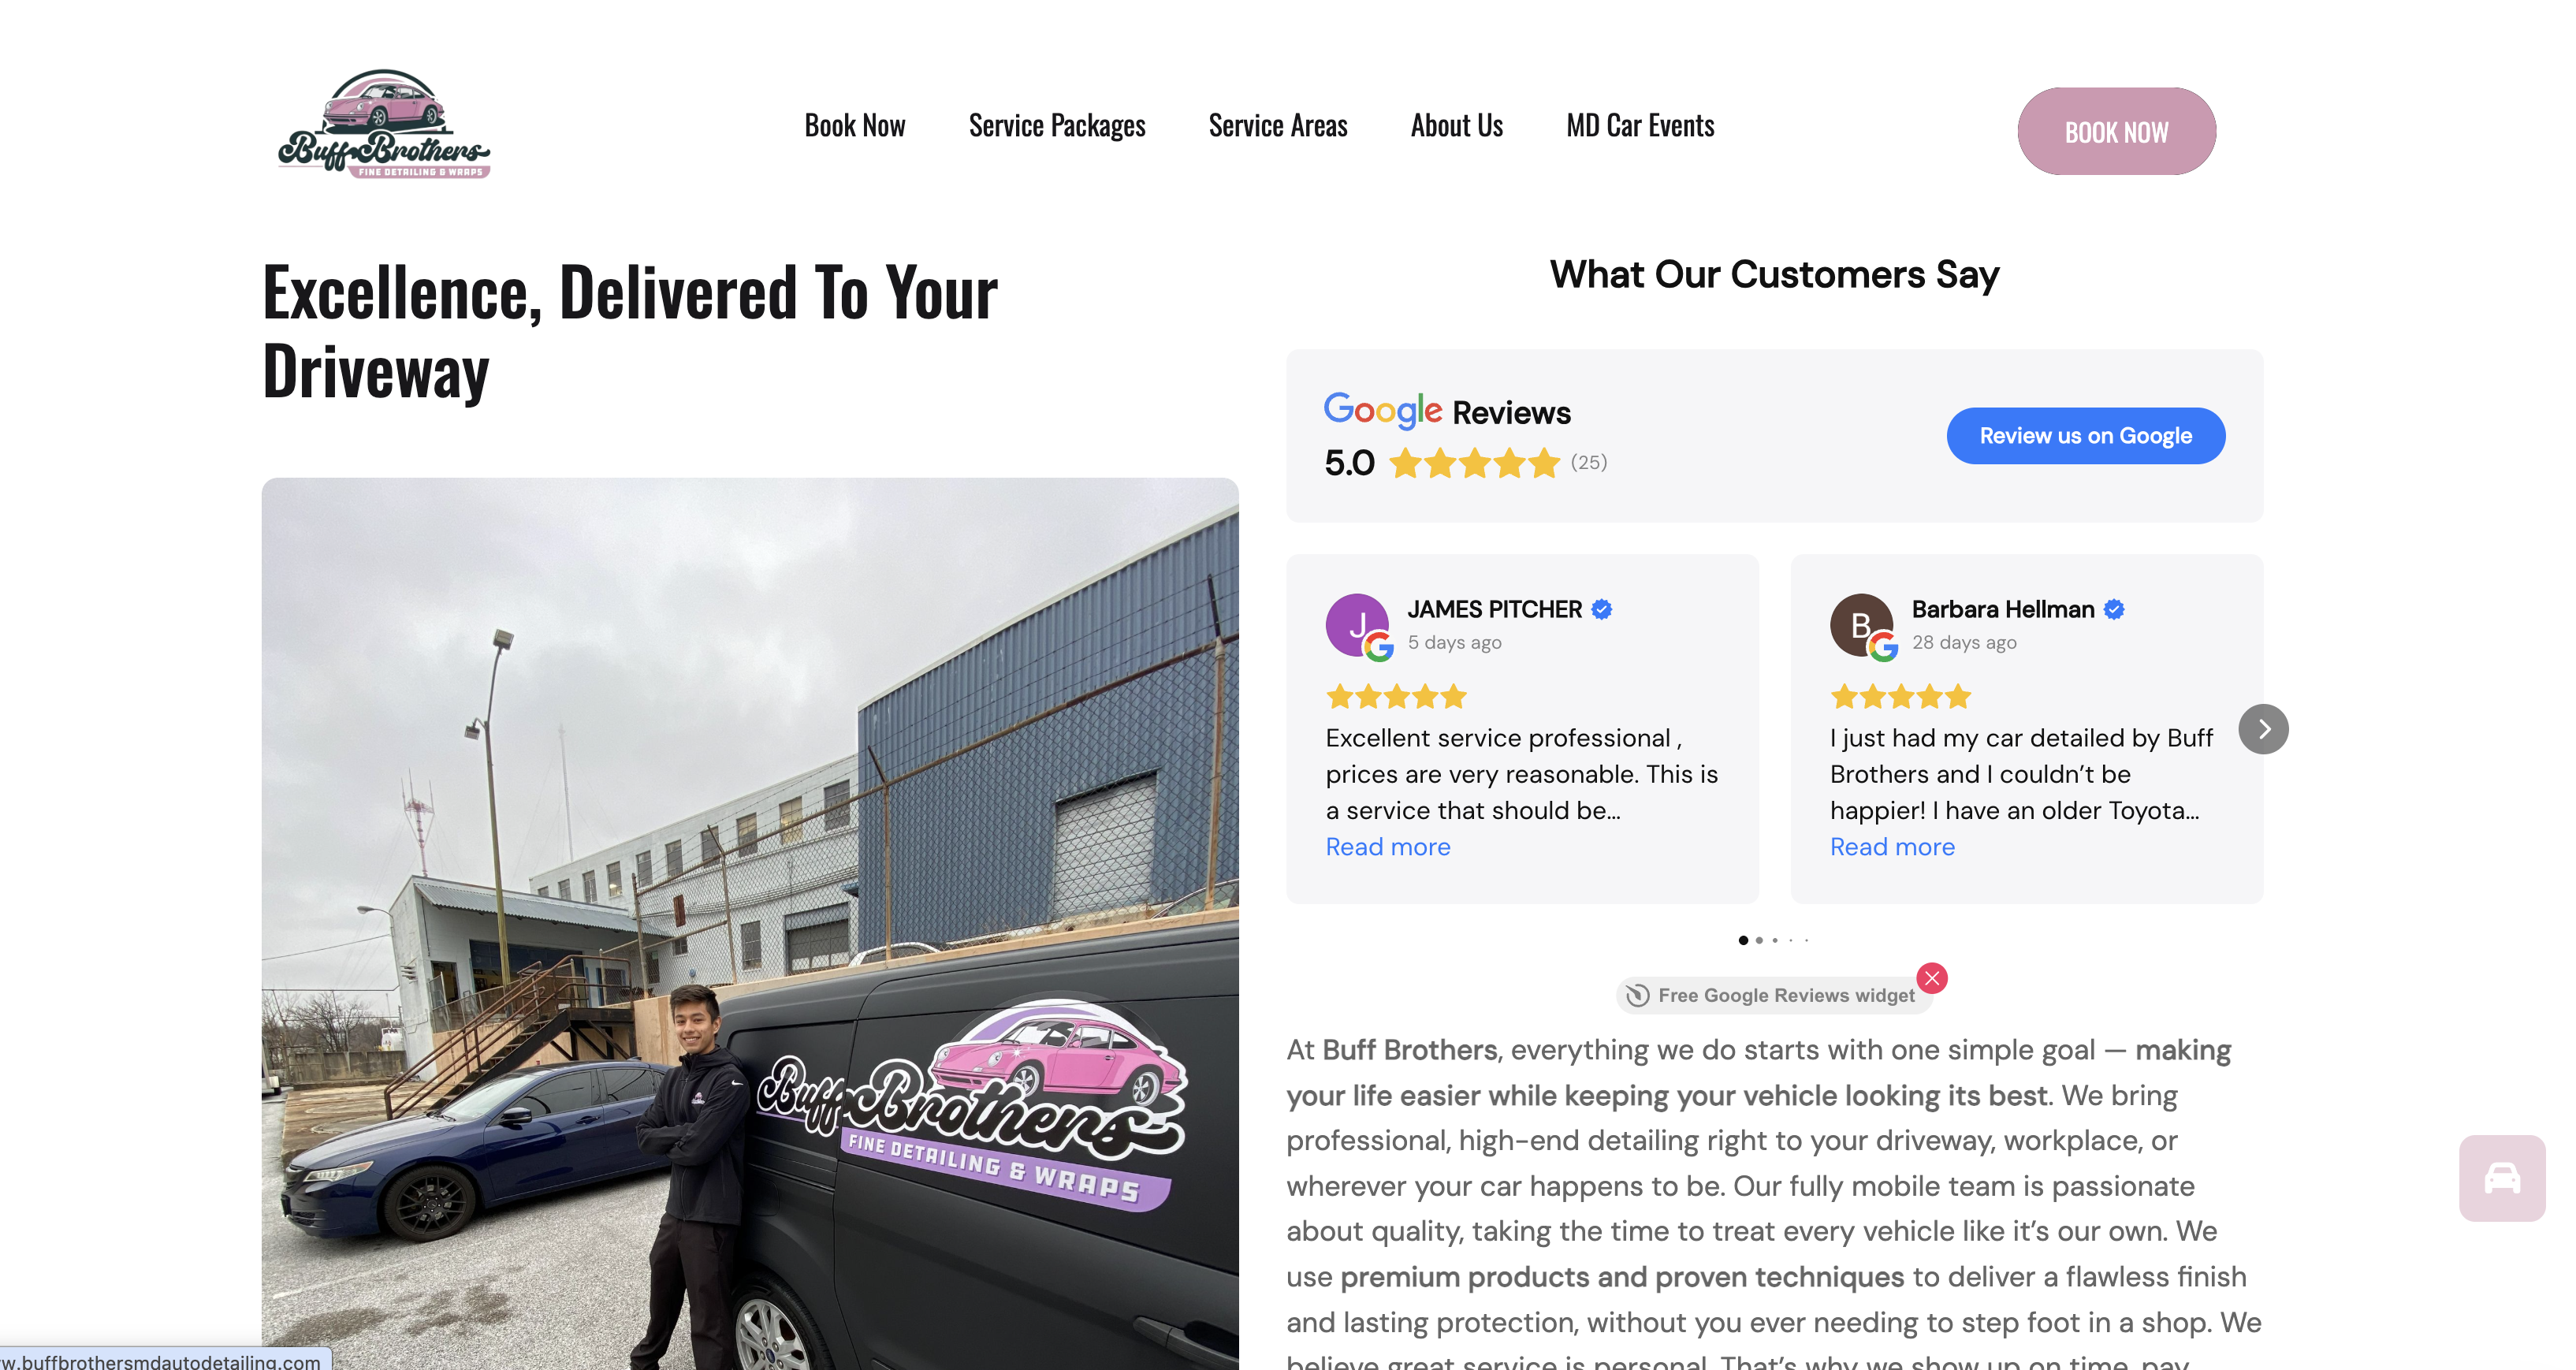Click James Pitcher's profile avatar
The height and width of the screenshot is (1370, 2576).
(x=1357, y=626)
